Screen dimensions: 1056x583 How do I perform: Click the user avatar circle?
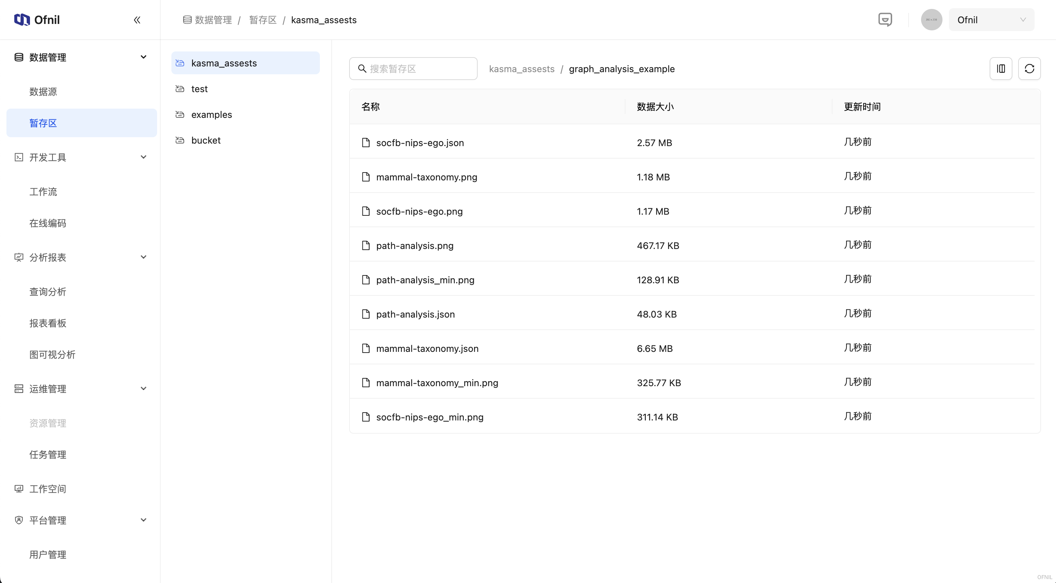pyautogui.click(x=931, y=20)
